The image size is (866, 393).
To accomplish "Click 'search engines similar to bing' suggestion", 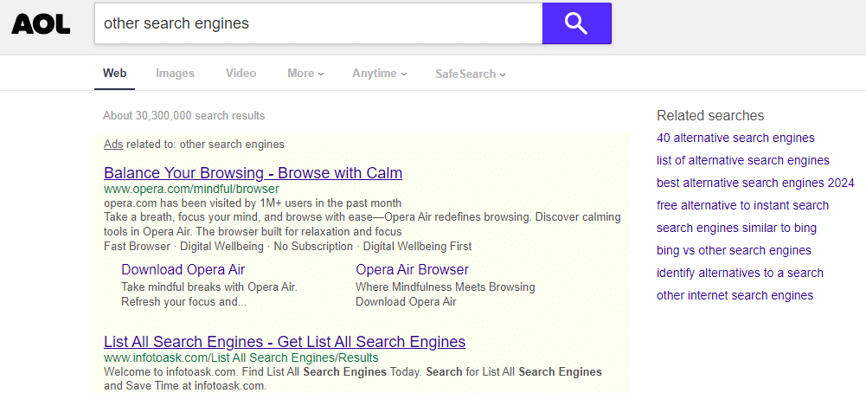I will coord(736,228).
